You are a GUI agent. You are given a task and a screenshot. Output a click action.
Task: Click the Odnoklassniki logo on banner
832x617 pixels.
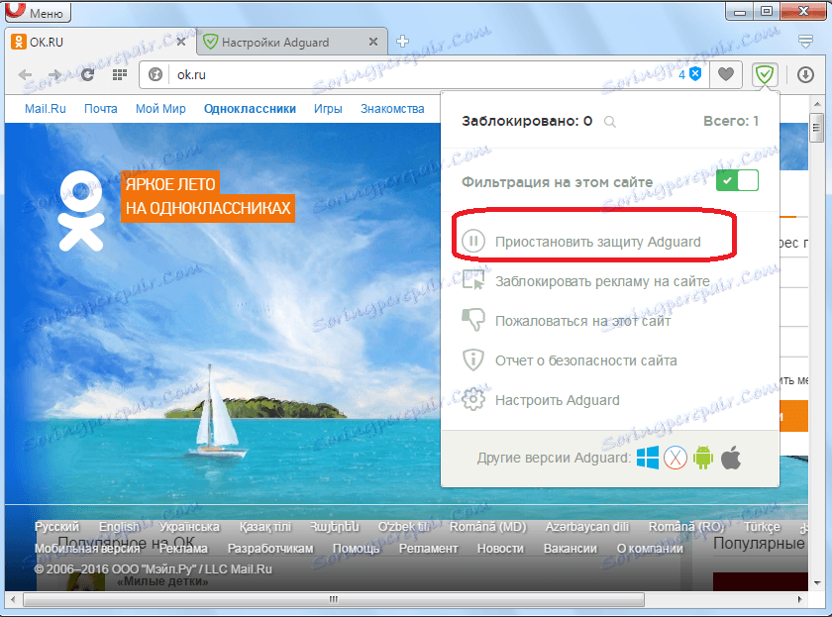click(x=81, y=211)
